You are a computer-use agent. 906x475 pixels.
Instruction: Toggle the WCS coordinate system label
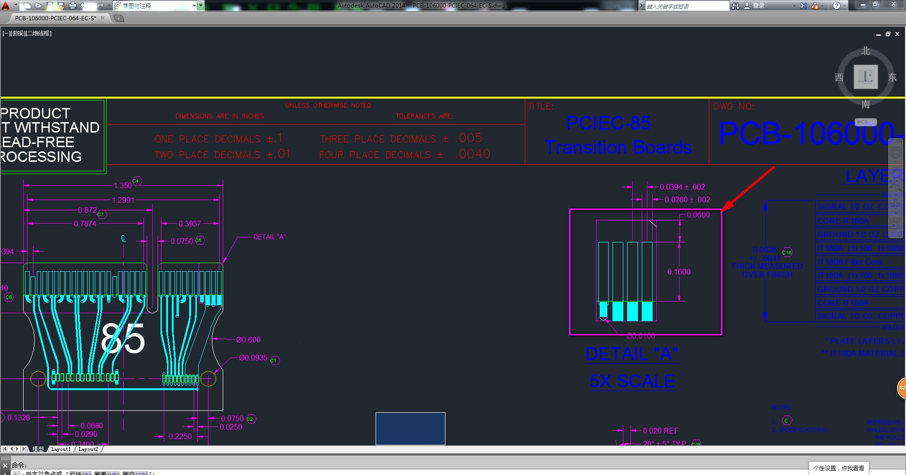click(x=865, y=122)
